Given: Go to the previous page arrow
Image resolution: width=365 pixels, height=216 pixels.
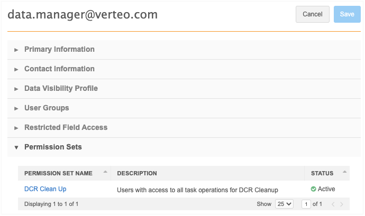Looking at the screenshot, I should 333,204.
